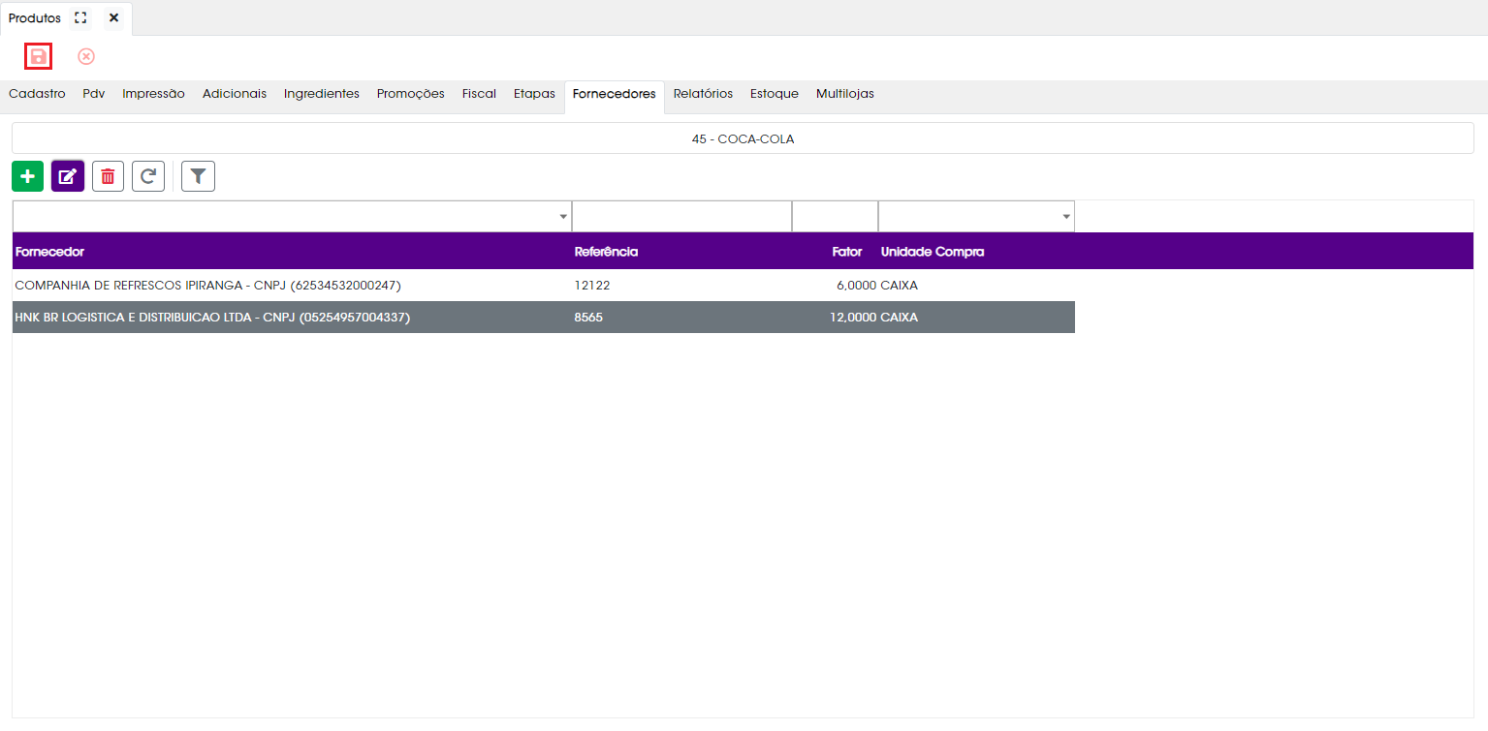
Task: Sort by the Fator column header
Action: click(x=847, y=252)
